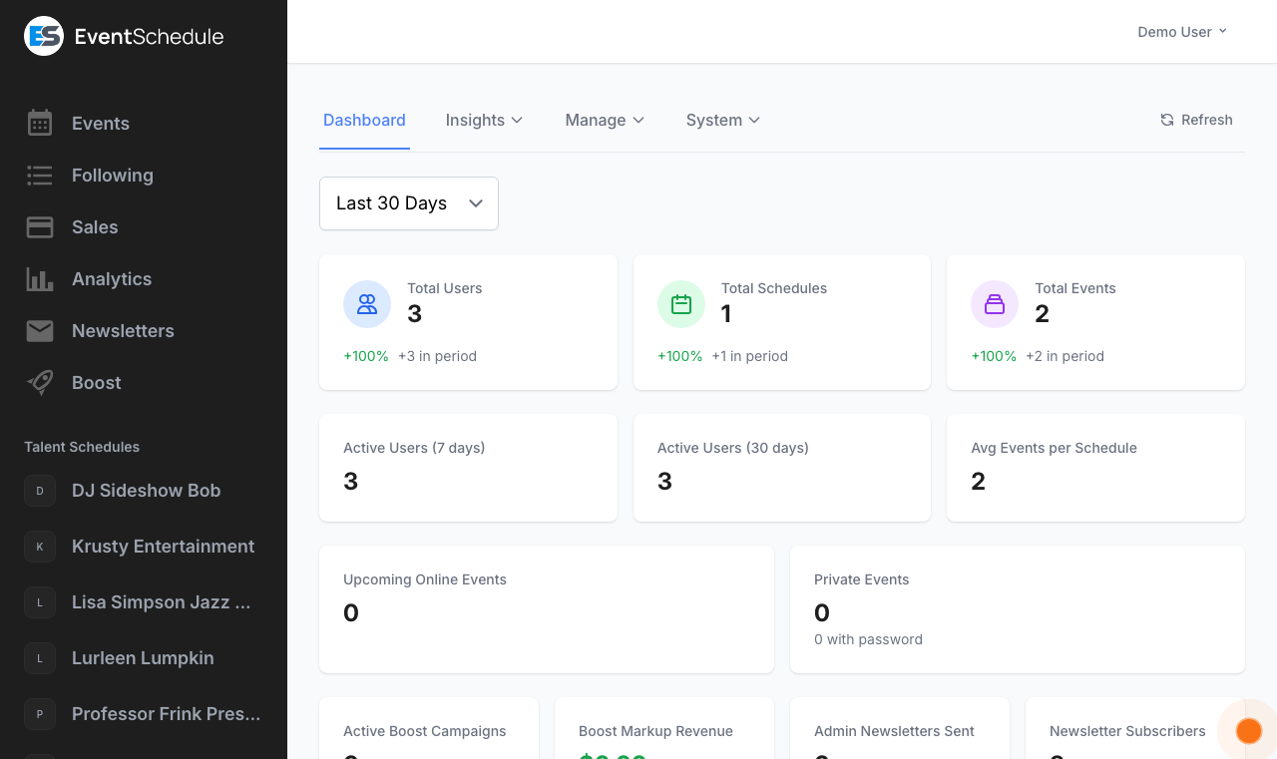The image size is (1277, 759).
Task: Select the Dashboard tab
Action: pos(364,120)
